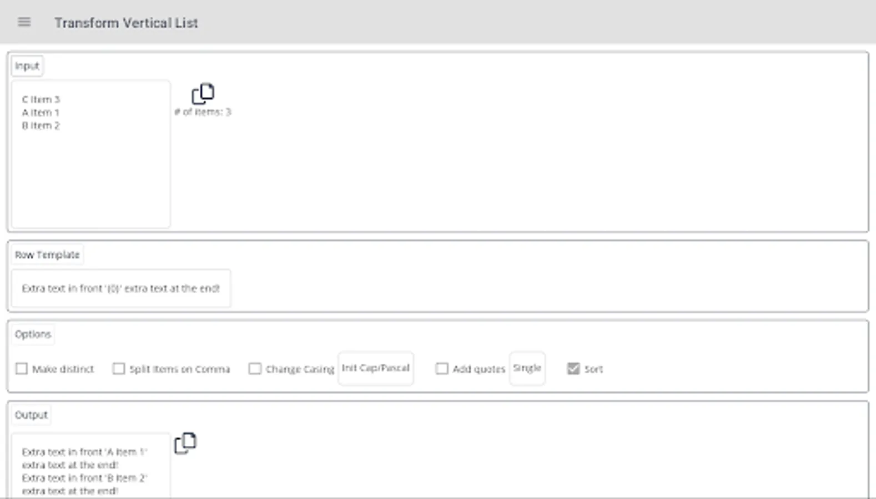Viewport: 876px width, 499px height.
Task: Focus the Row Template text field
Action: coord(121,288)
